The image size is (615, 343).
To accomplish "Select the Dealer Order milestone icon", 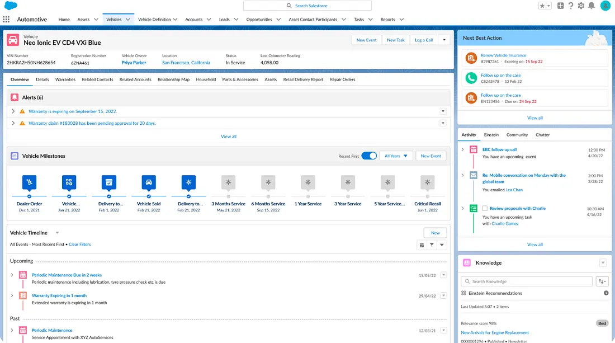I will [x=29, y=182].
